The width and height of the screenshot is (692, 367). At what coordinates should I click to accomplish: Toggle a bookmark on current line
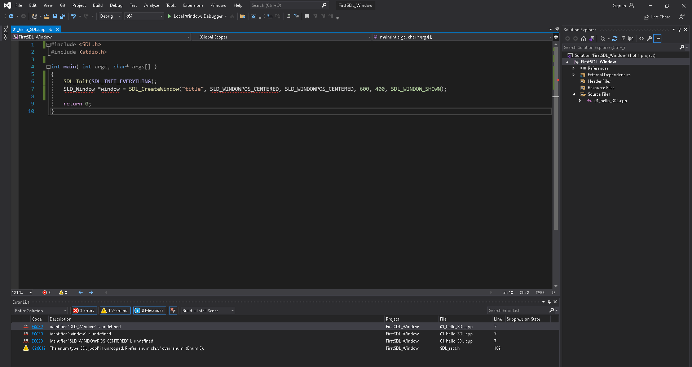(307, 16)
